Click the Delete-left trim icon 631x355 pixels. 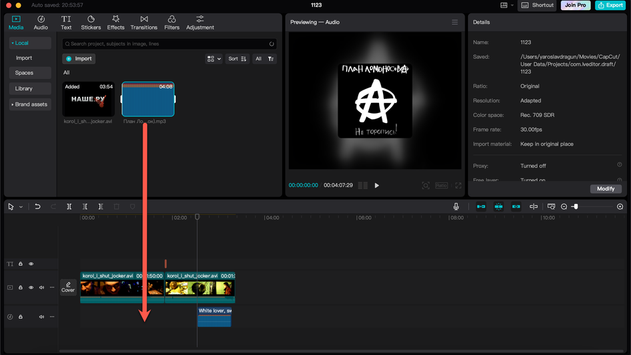[x=85, y=207]
